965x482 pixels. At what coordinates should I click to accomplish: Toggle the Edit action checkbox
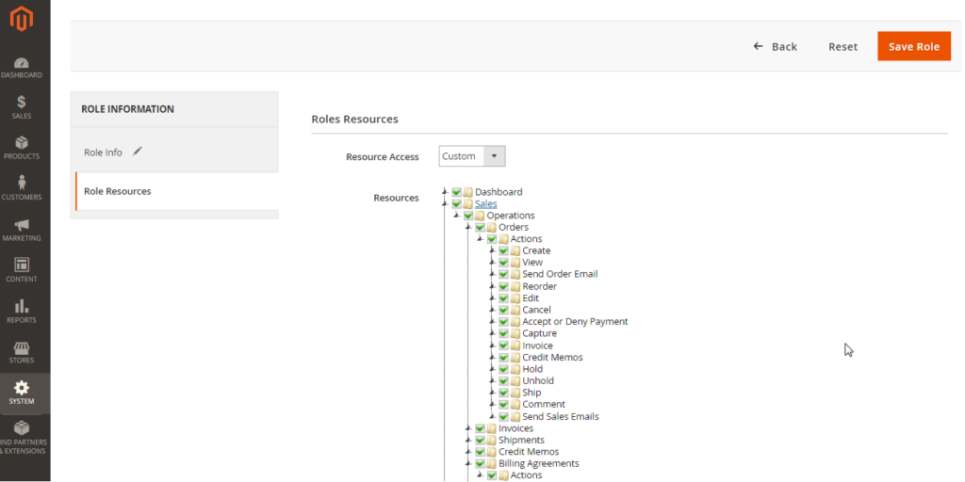coord(503,298)
